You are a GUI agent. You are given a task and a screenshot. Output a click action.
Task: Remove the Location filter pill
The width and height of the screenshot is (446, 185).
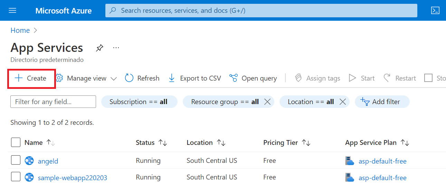click(342, 102)
